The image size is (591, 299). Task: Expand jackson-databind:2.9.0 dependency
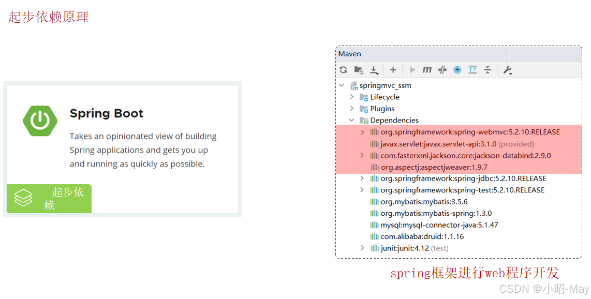pyautogui.click(x=362, y=156)
